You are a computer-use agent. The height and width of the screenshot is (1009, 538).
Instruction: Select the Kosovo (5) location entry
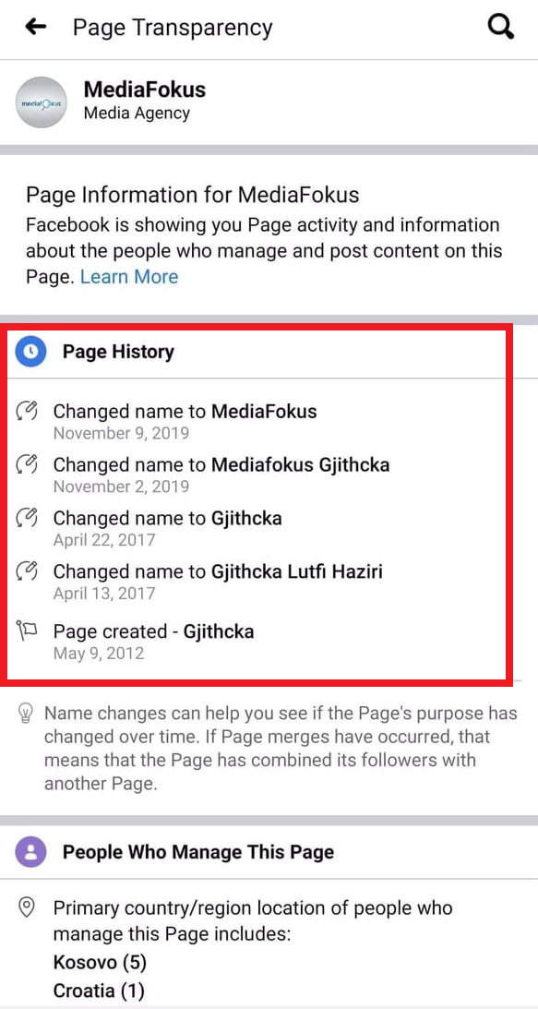[100, 963]
